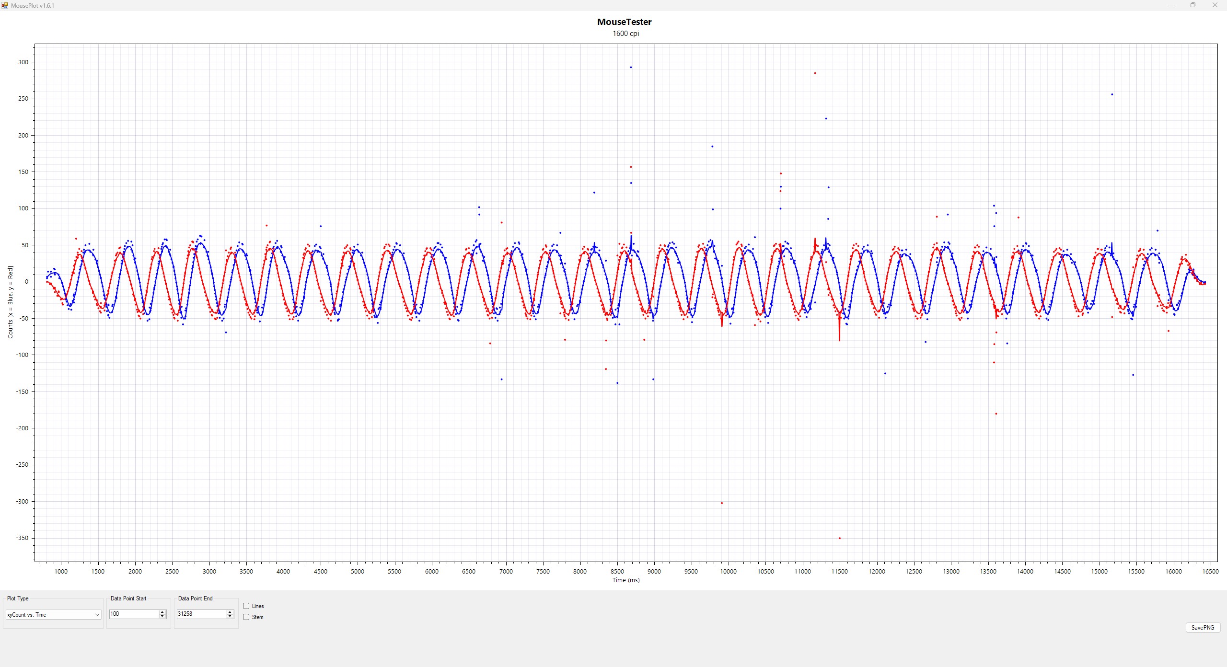Screen dimensions: 1227x667
Task: Click the SavePNG button
Action: click(x=1203, y=628)
